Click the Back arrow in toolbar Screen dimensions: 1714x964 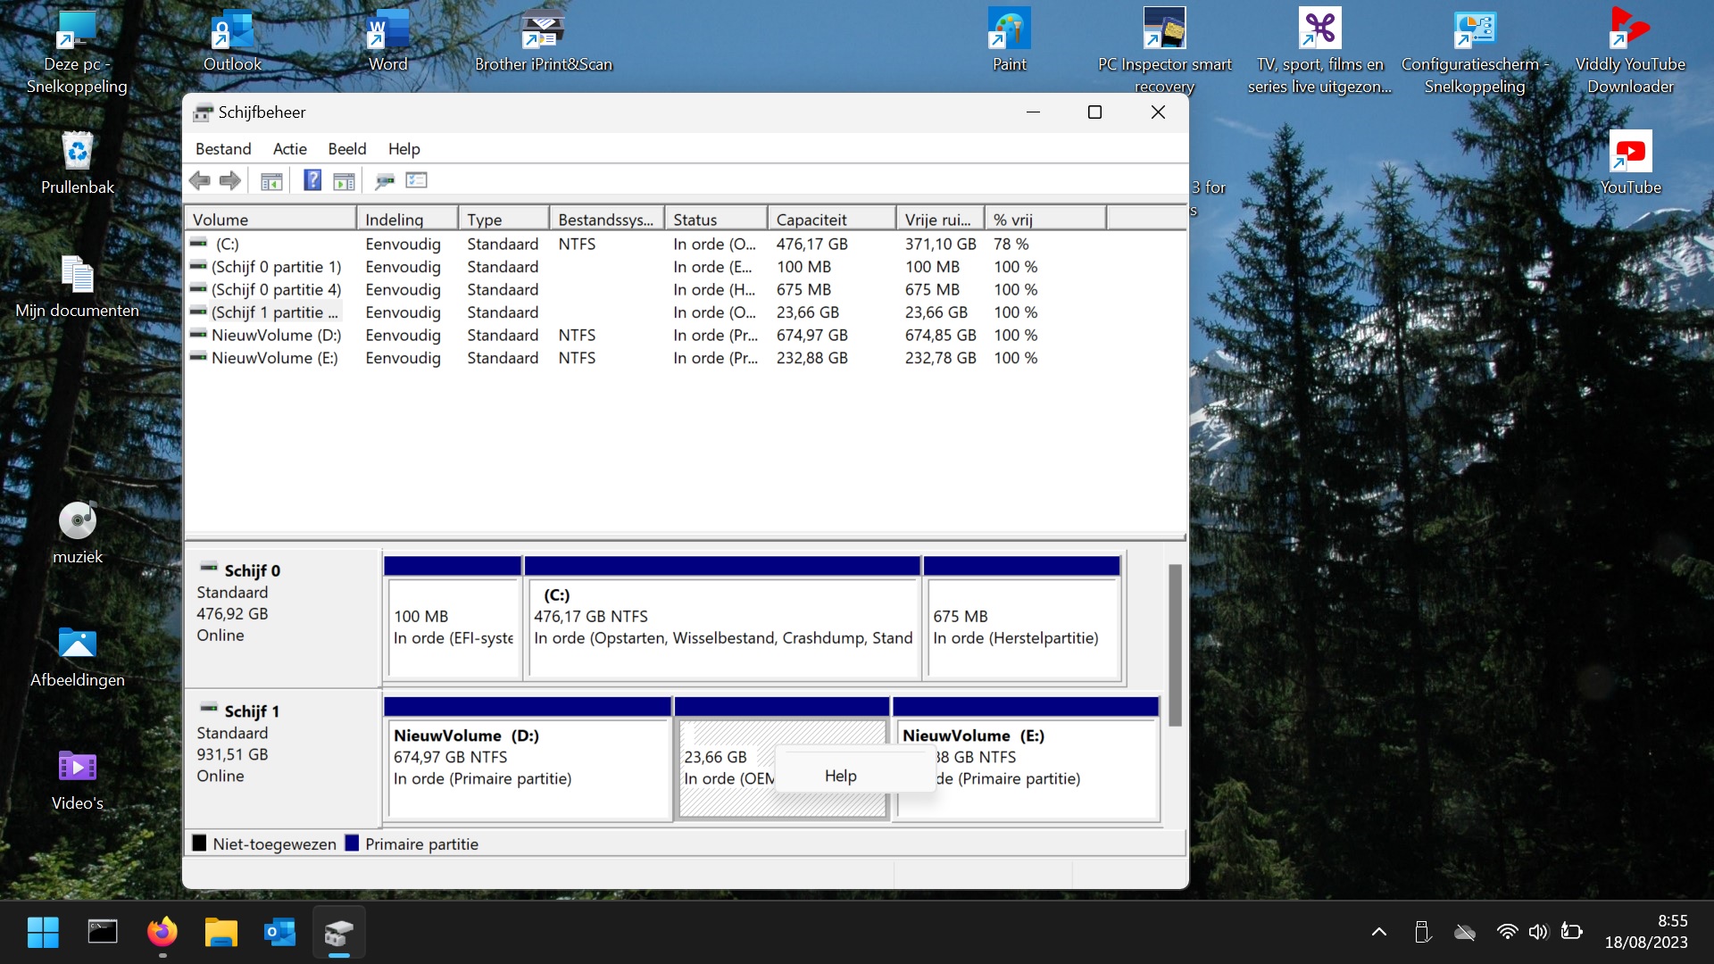pyautogui.click(x=199, y=181)
